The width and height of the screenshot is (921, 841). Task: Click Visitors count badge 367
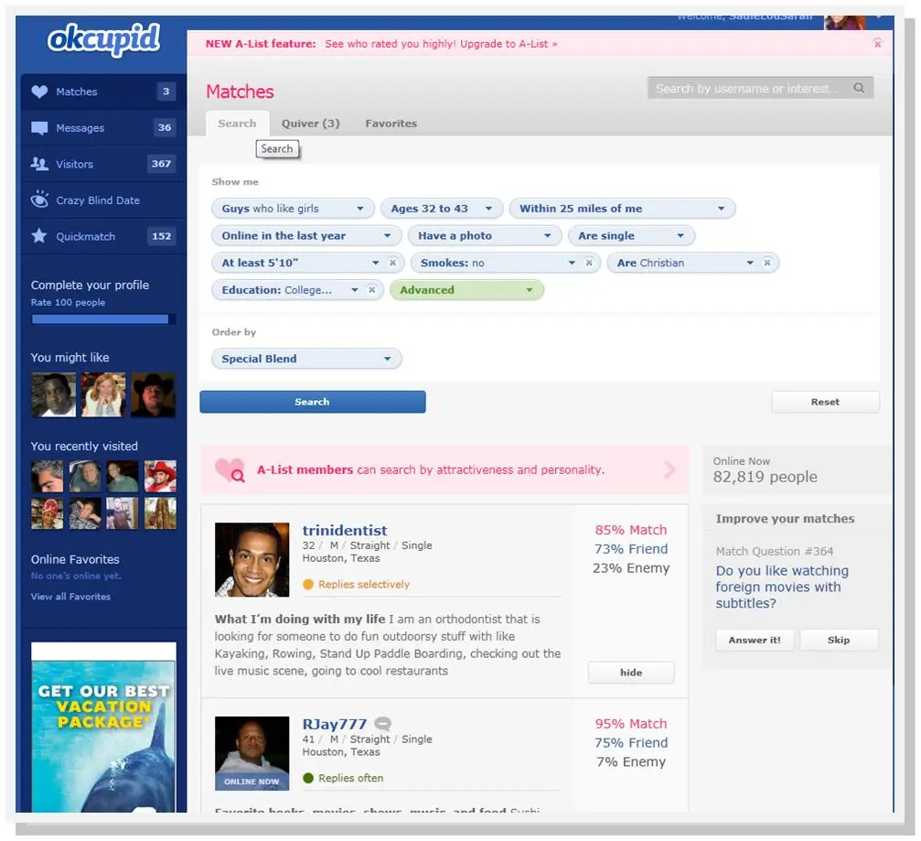click(161, 164)
